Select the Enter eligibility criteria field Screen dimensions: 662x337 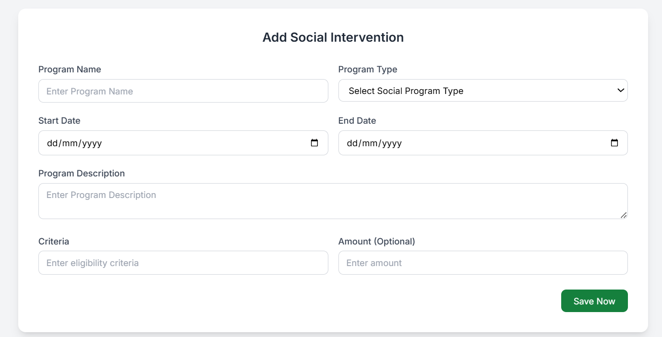(183, 263)
